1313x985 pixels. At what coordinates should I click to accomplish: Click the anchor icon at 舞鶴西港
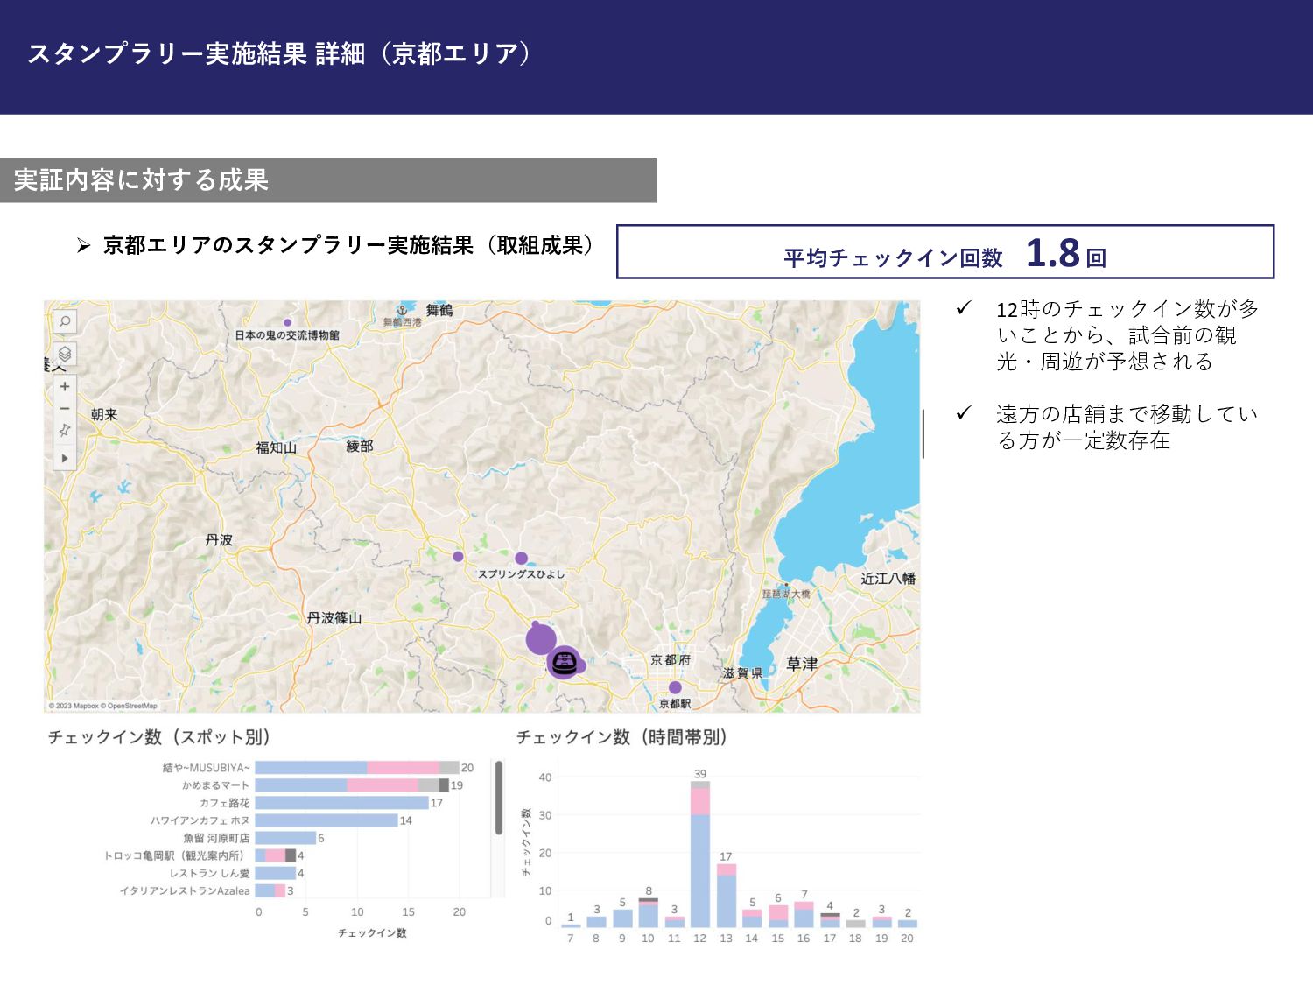403,310
